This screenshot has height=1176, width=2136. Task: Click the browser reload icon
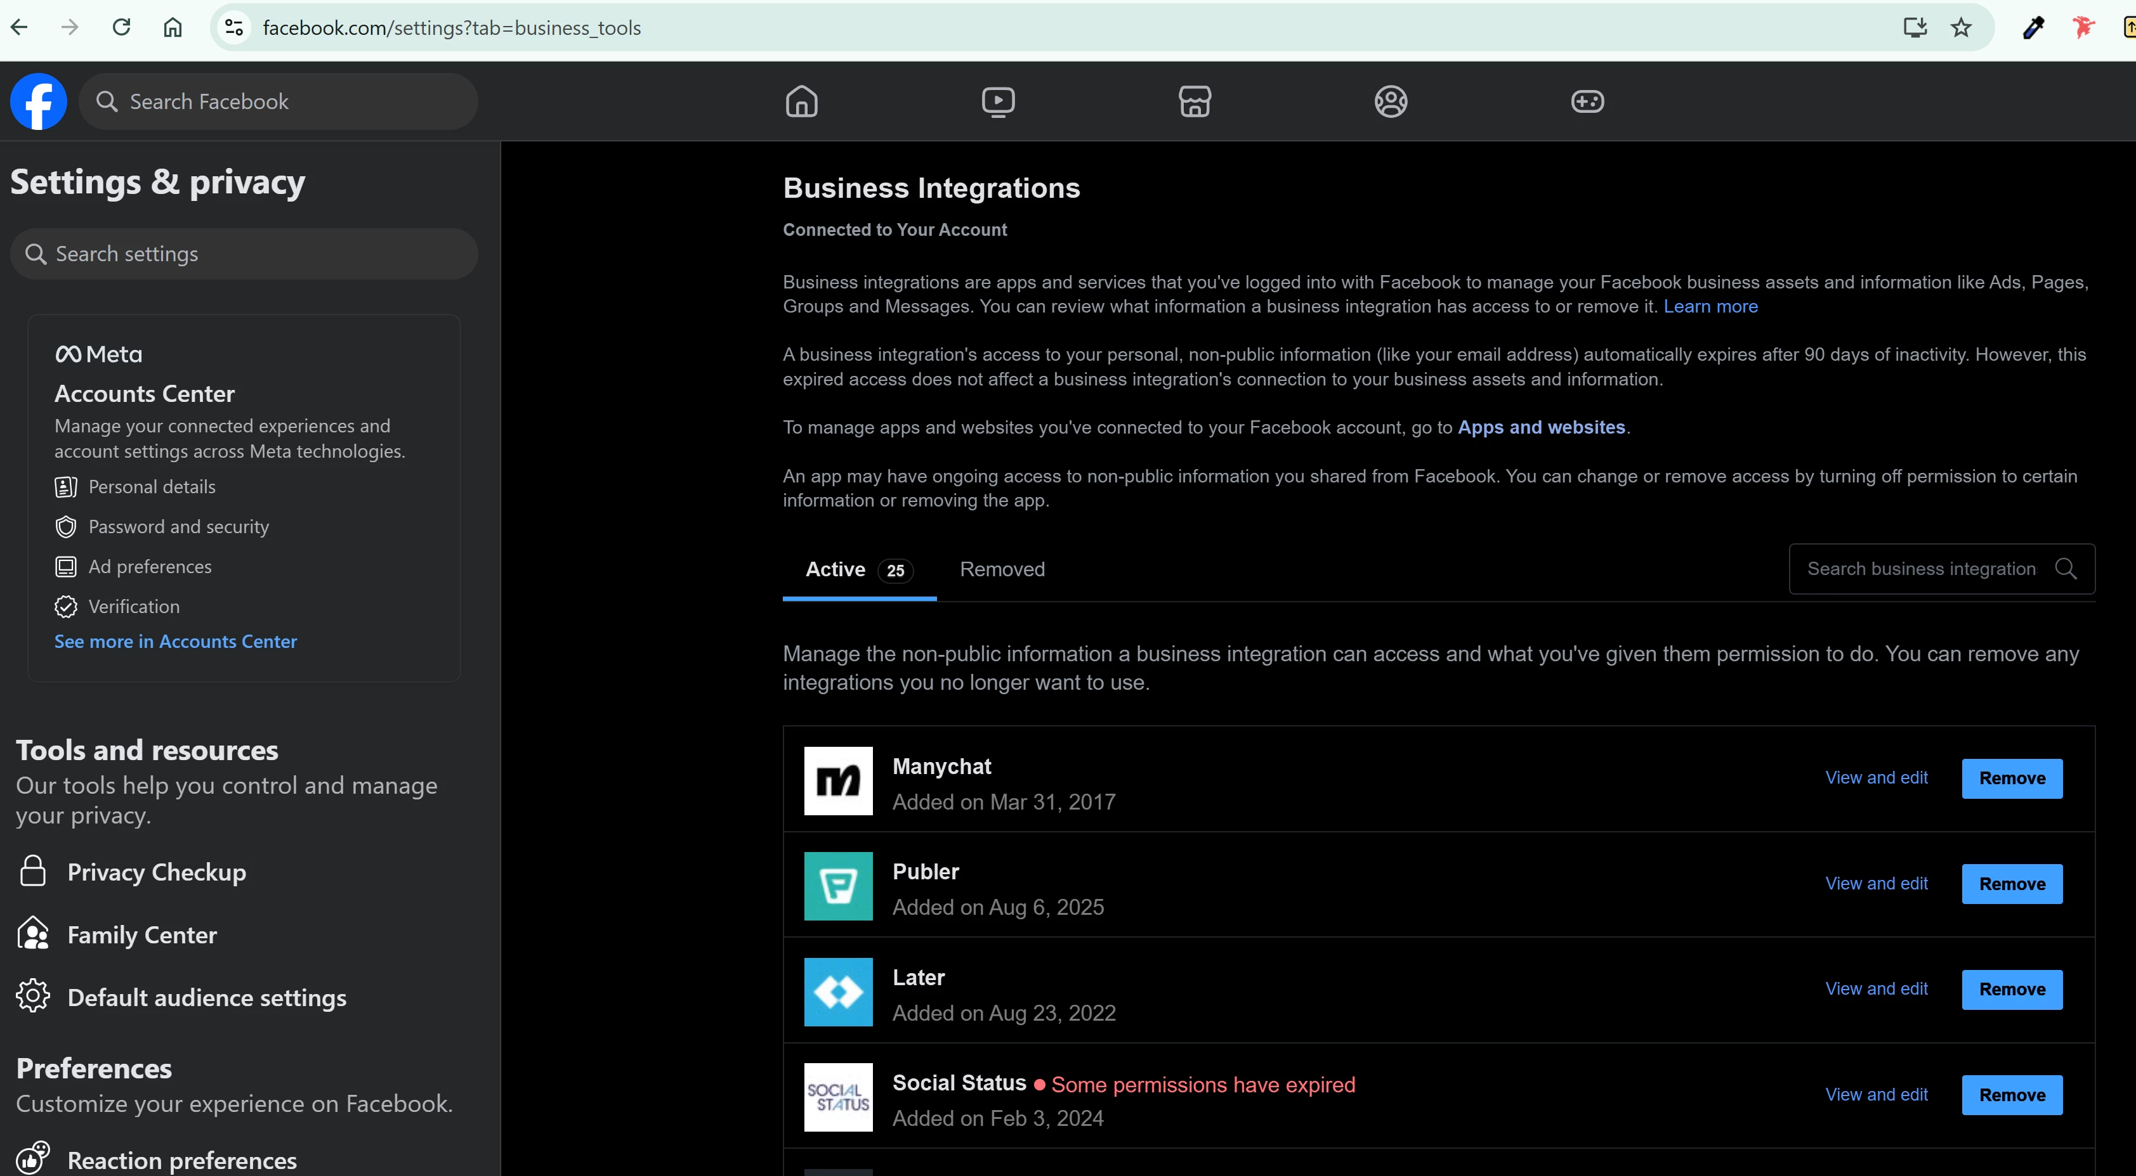coord(121,28)
